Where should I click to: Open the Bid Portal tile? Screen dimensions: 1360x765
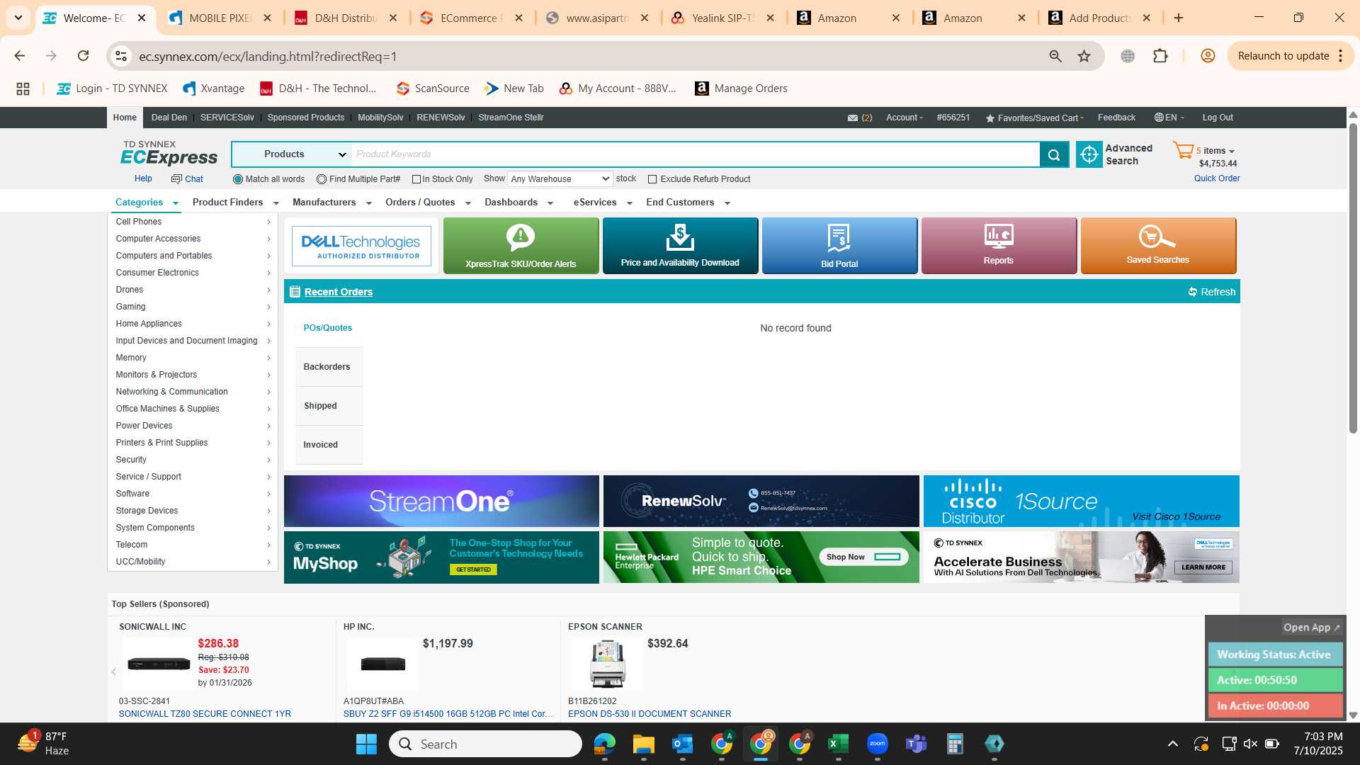click(x=839, y=245)
